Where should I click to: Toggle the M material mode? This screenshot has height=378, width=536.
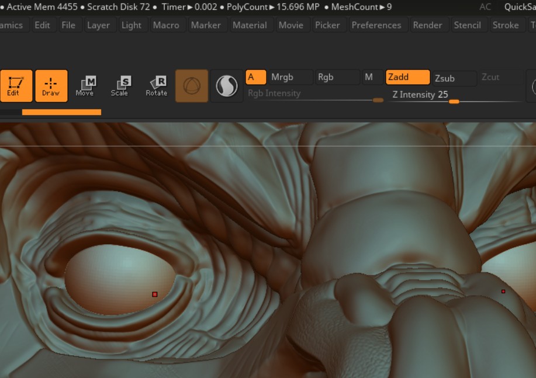[372, 77]
